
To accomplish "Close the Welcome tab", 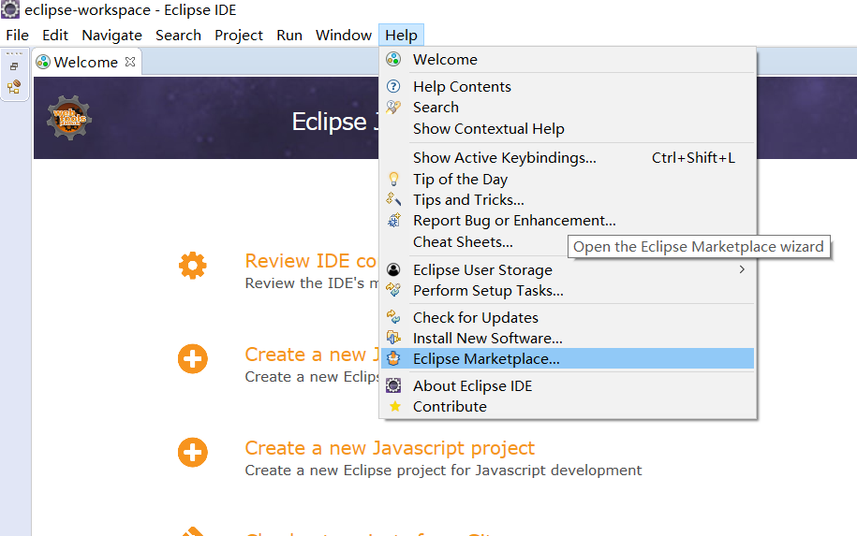I will point(130,62).
